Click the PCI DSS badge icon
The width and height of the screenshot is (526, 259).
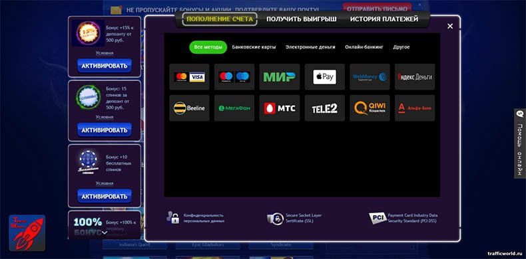point(378,218)
